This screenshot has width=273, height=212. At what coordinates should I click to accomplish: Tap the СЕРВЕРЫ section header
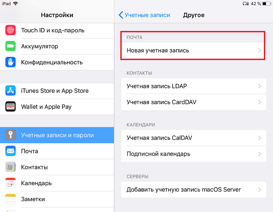coord(137,177)
